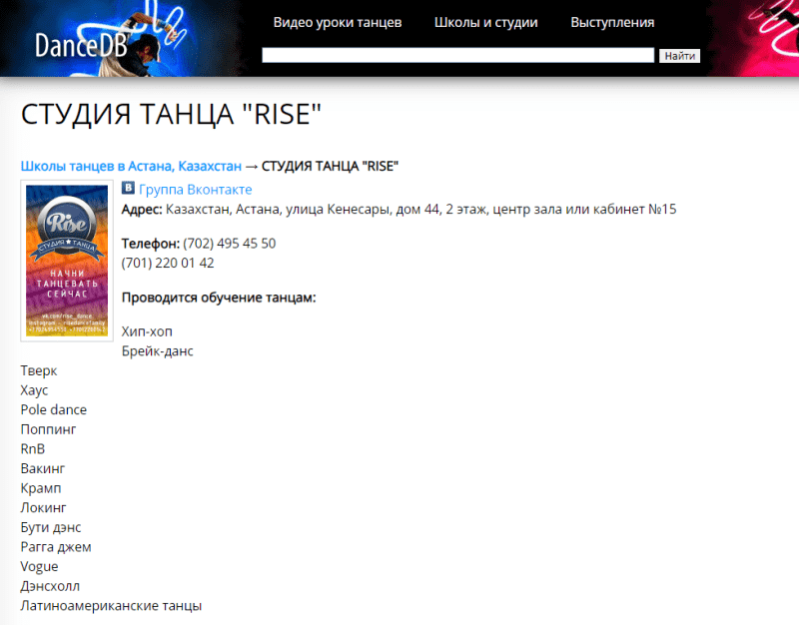The image size is (799, 625).
Task: Click inside the site search field
Action: pyautogui.click(x=457, y=55)
